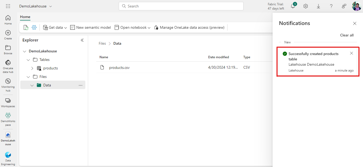Select the Data folder in Explorer
Viewport: 363px width, 167px height.
[x=53, y=85]
